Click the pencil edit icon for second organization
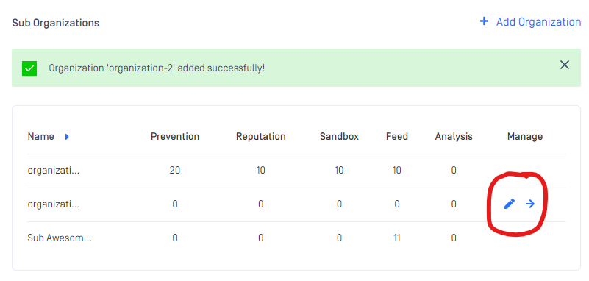 509,204
